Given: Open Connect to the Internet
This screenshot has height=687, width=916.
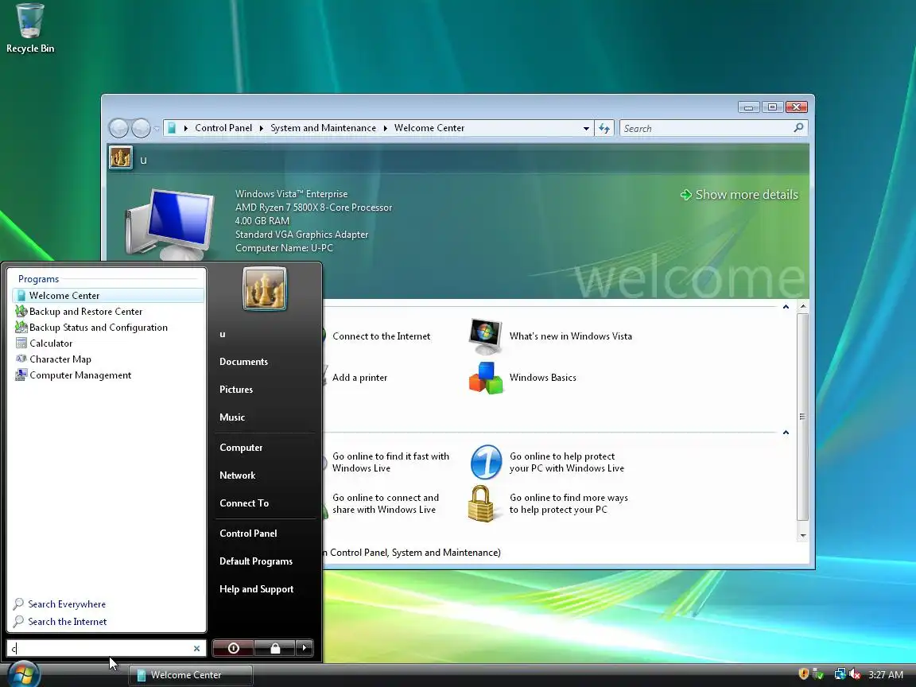Looking at the screenshot, I should pos(381,336).
